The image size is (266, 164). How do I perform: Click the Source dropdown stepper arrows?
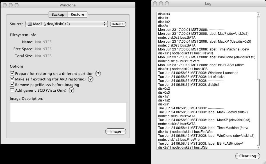pyautogui.click(x=105, y=24)
